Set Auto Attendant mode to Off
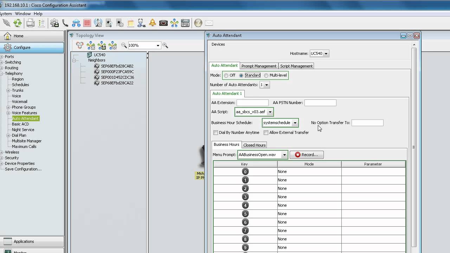Image resolution: width=450 pixels, height=253 pixels. coord(226,75)
